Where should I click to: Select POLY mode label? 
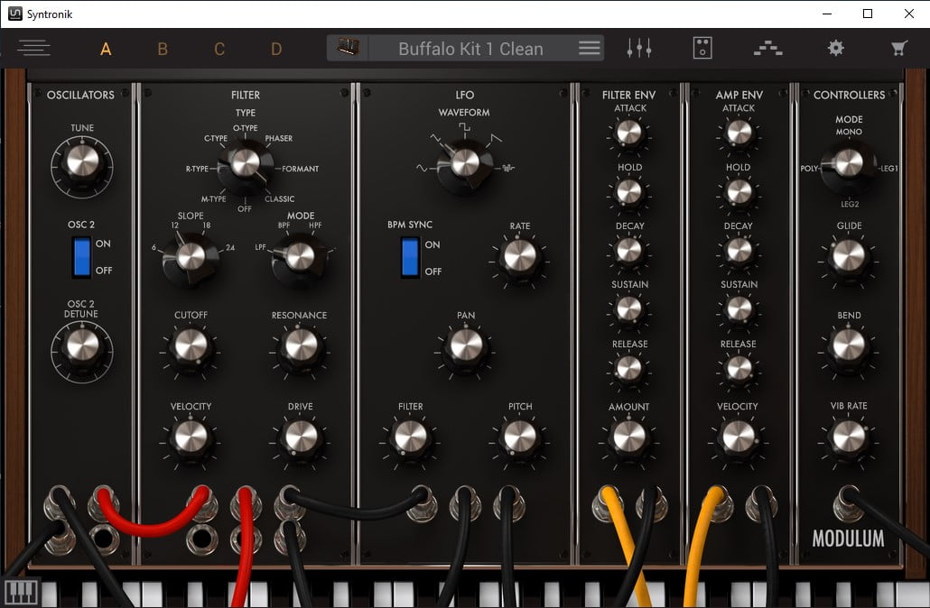[x=809, y=169]
